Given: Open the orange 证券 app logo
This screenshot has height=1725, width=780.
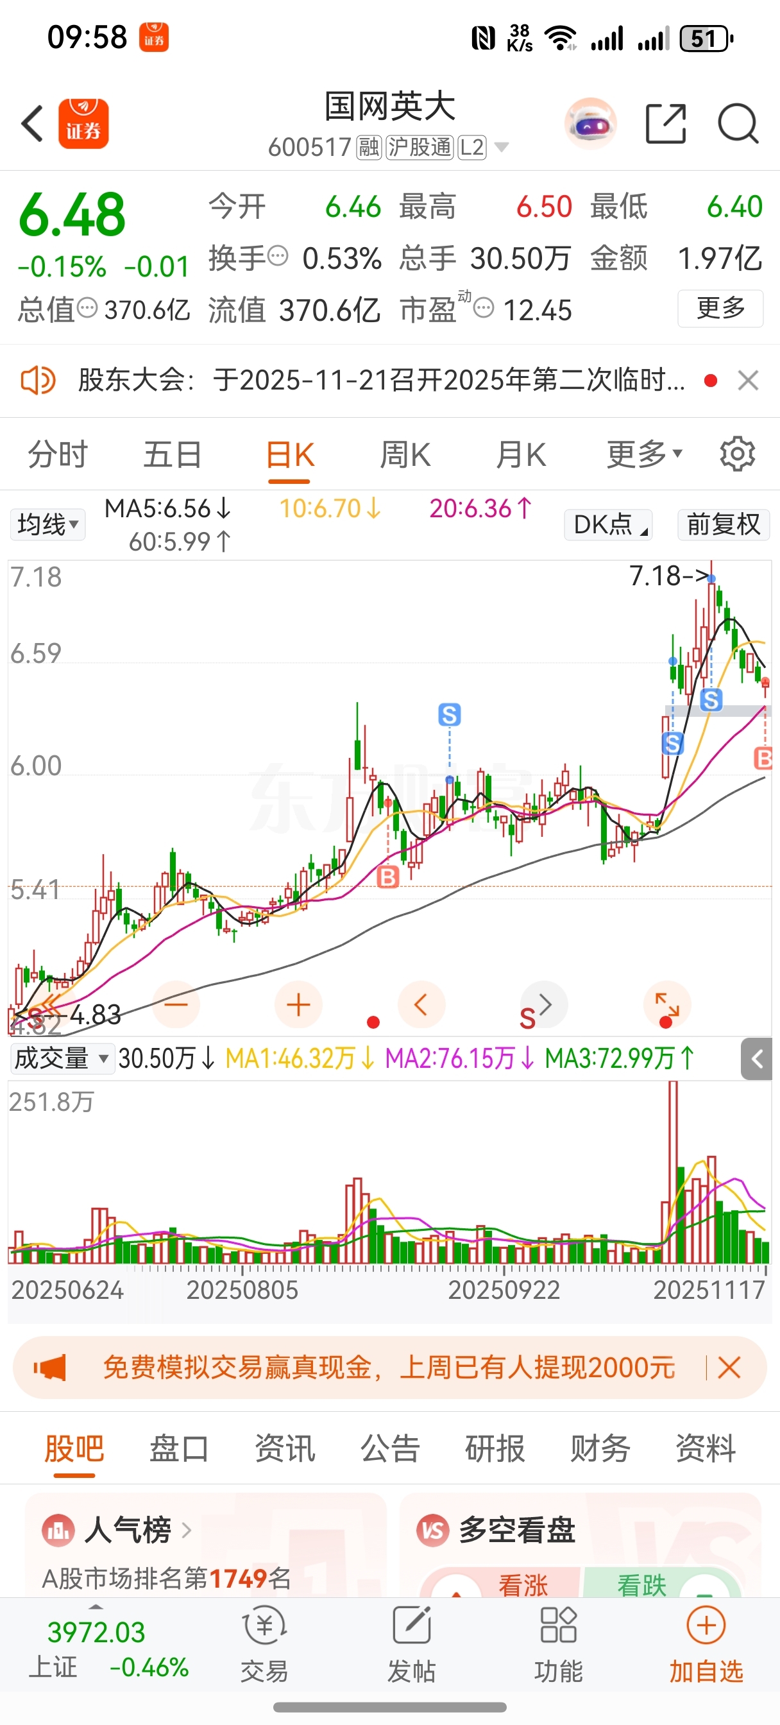Looking at the screenshot, I should click(83, 124).
